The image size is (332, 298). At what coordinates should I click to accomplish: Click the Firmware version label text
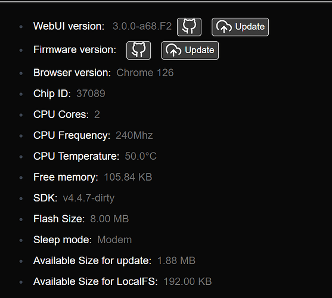click(75, 49)
